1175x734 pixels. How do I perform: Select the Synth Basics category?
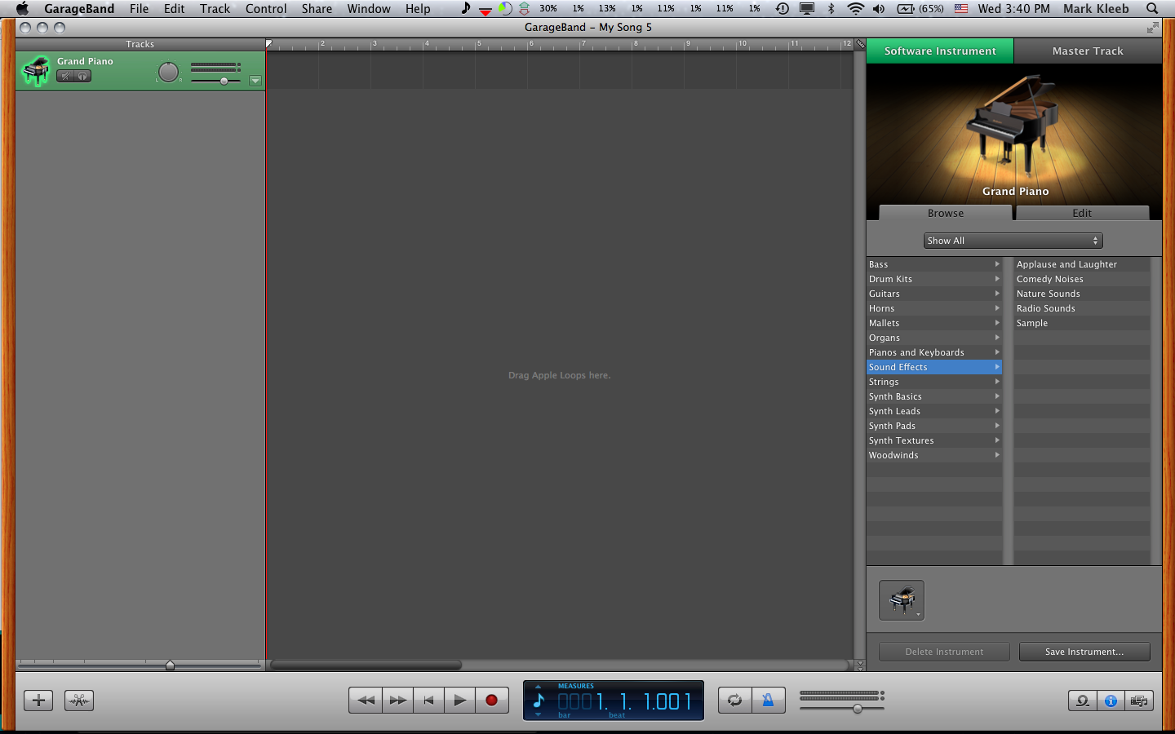coord(934,396)
